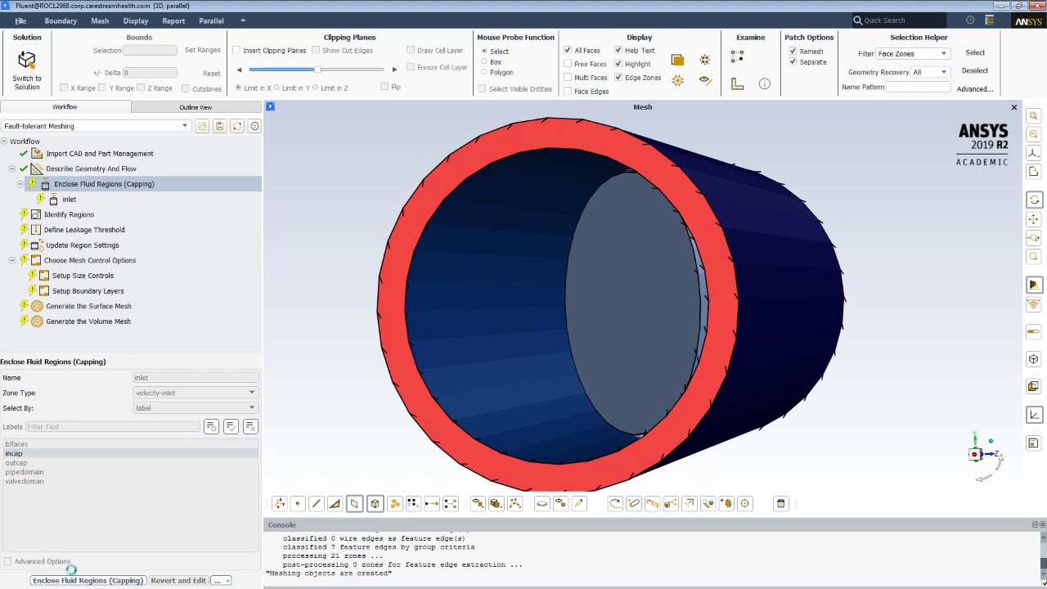
Task: Switch to the Outline View tab
Action: (x=195, y=107)
